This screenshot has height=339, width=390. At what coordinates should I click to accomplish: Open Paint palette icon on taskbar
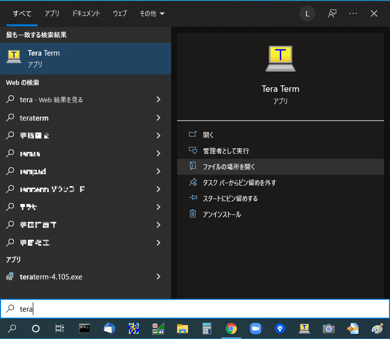pyautogui.click(x=377, y=329)
